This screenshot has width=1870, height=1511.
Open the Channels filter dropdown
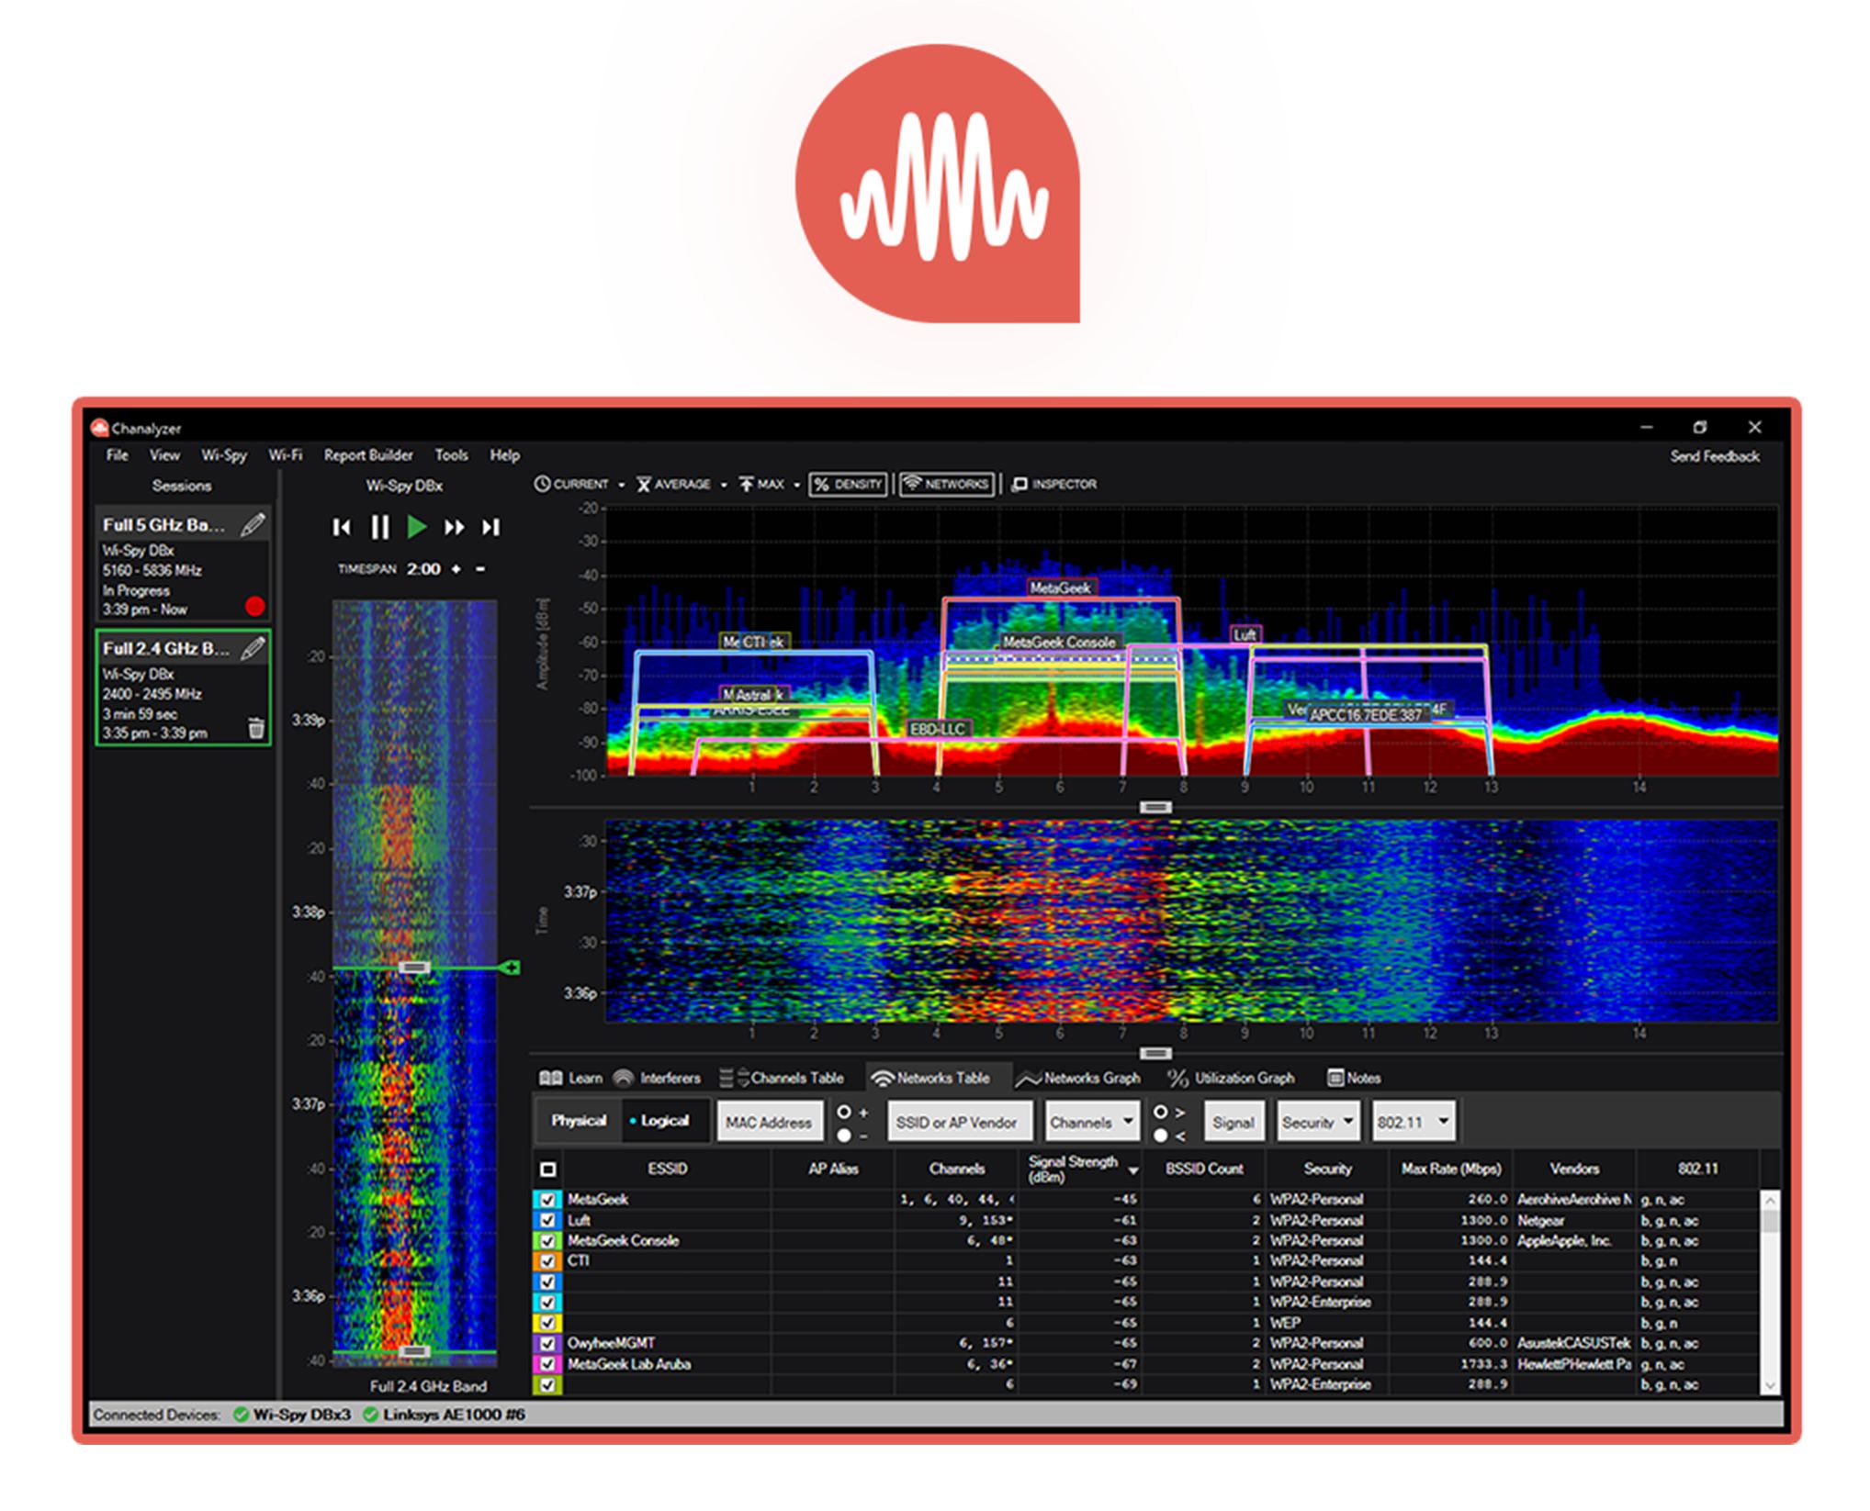click(x=1091, y=1122)
